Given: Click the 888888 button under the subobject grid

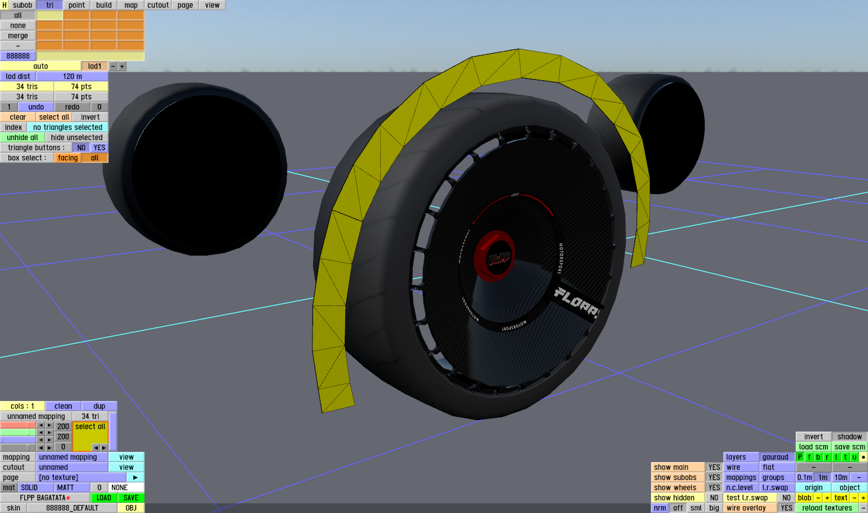Looking at the screenshot, I should (18, 56).
